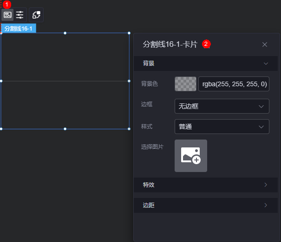Screen dimensions: 281x242
Task: Open the card settings icon in toolbar
Action: click(x=7, y=15)
